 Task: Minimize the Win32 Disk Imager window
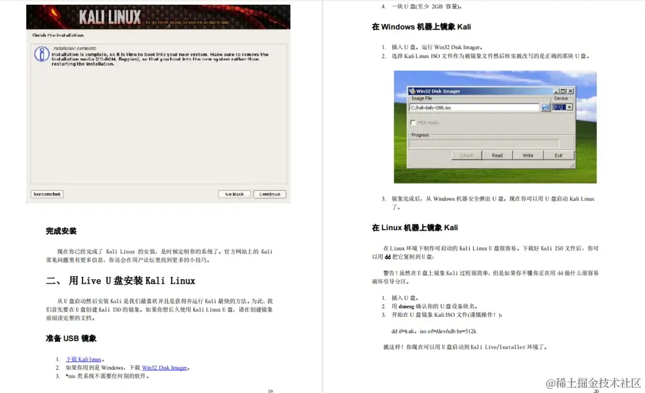[556, 91]
